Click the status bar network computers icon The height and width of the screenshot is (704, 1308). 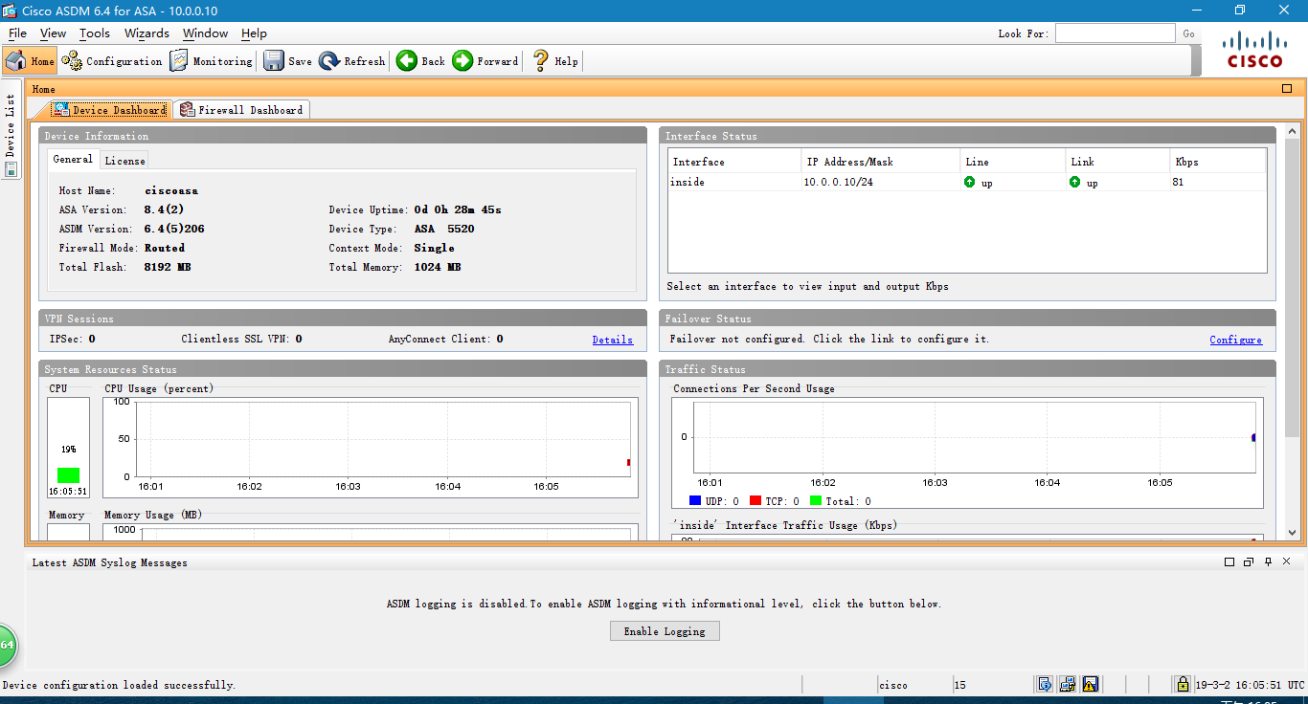point(1068,684)
